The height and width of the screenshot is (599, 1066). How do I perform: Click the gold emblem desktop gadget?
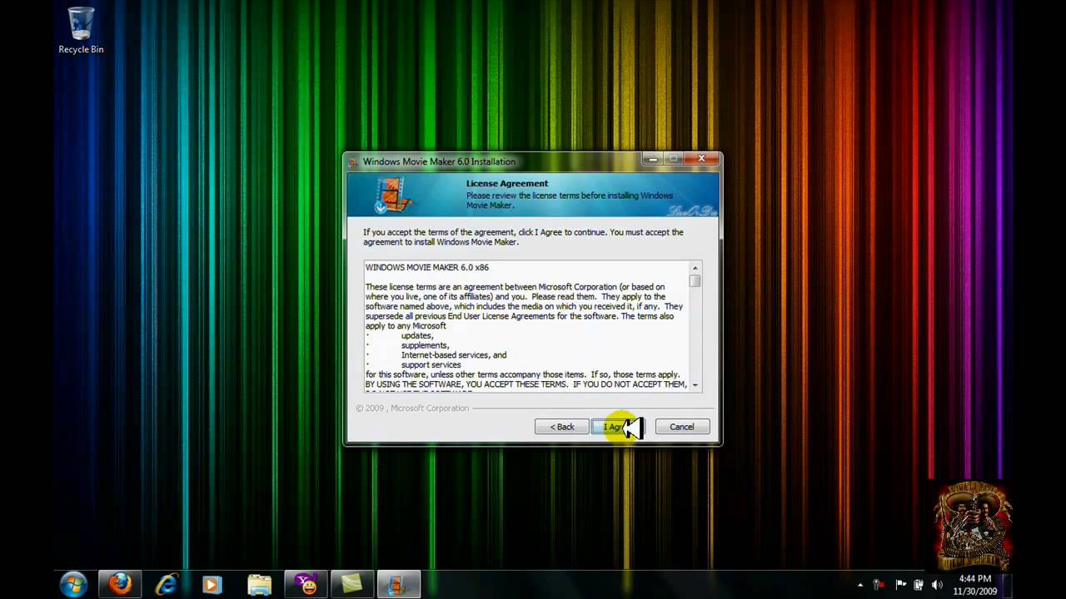coord(973,524)
